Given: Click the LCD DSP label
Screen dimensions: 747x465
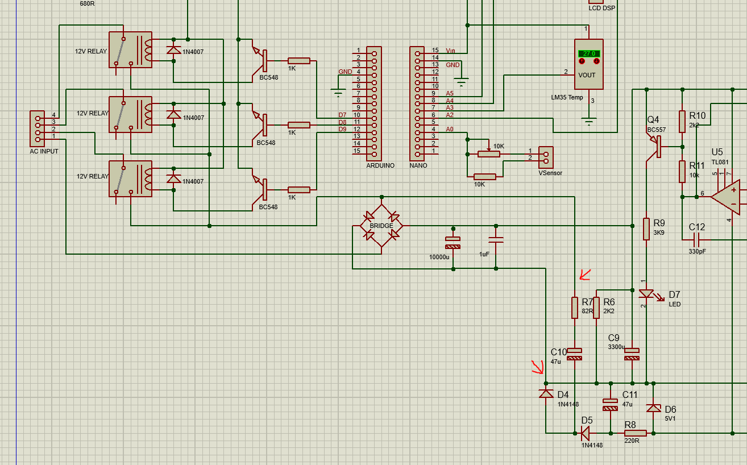Looking at the screenshot, I should click(602, 8).
